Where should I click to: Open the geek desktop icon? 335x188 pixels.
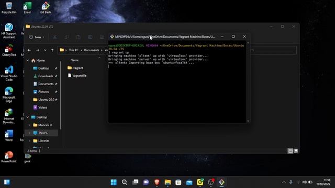click(27, 159)
